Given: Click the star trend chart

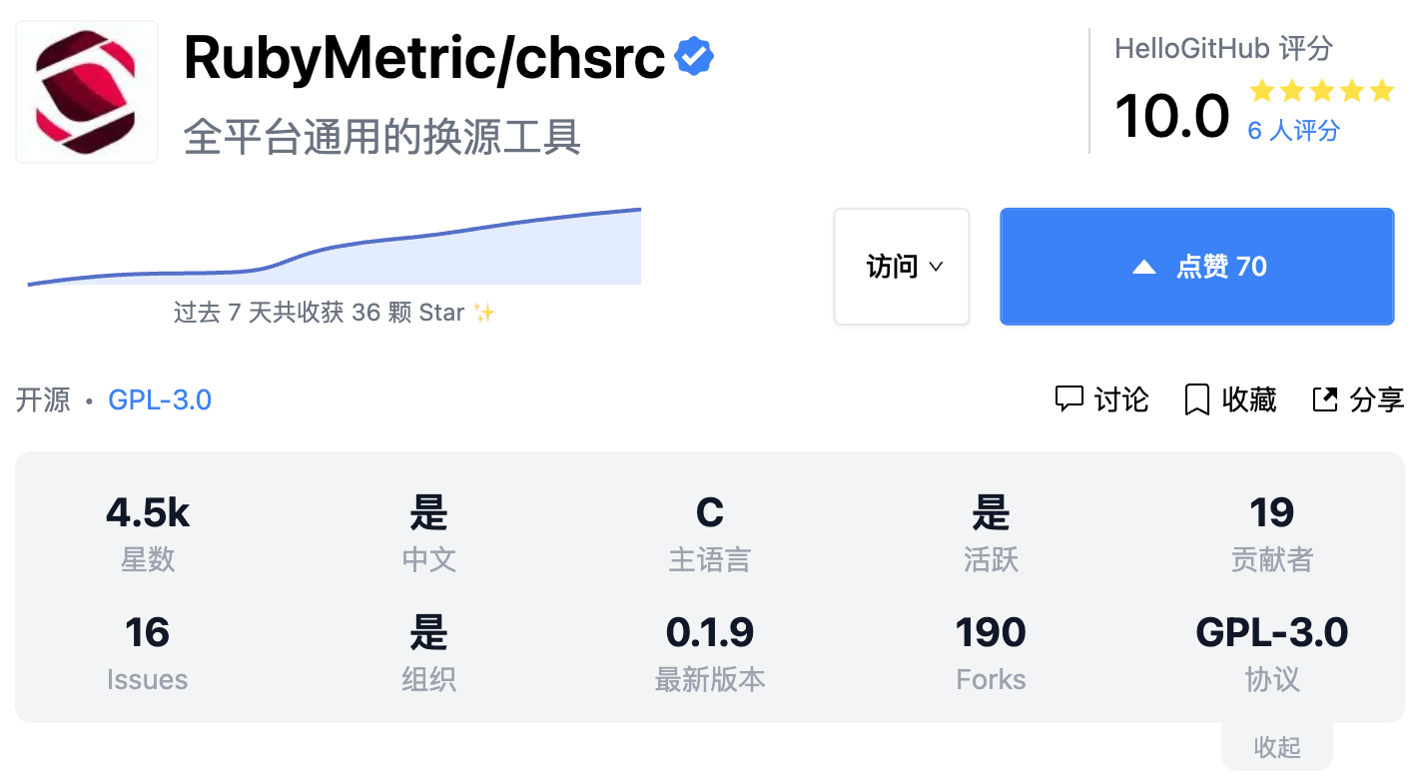Looking at the screenshot, I should [x=334, y=247].
